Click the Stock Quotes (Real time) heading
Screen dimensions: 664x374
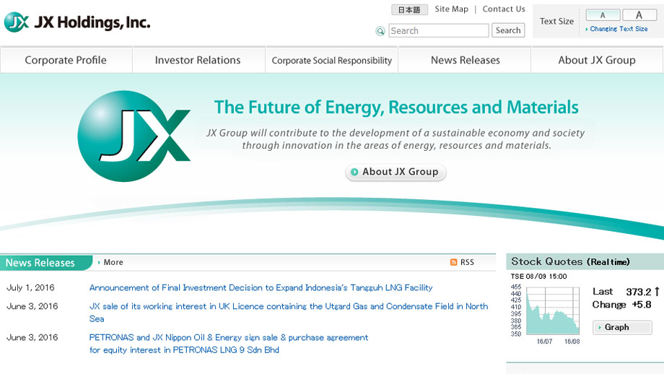point(570,261)
